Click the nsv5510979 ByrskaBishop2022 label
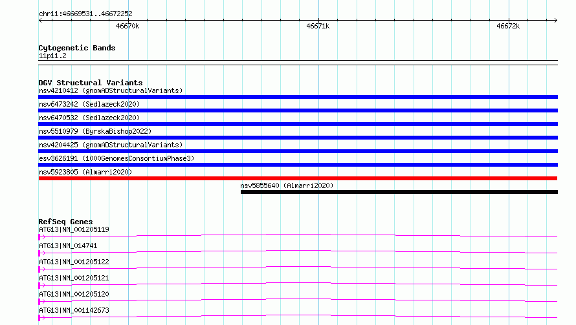 coord(95,131)
